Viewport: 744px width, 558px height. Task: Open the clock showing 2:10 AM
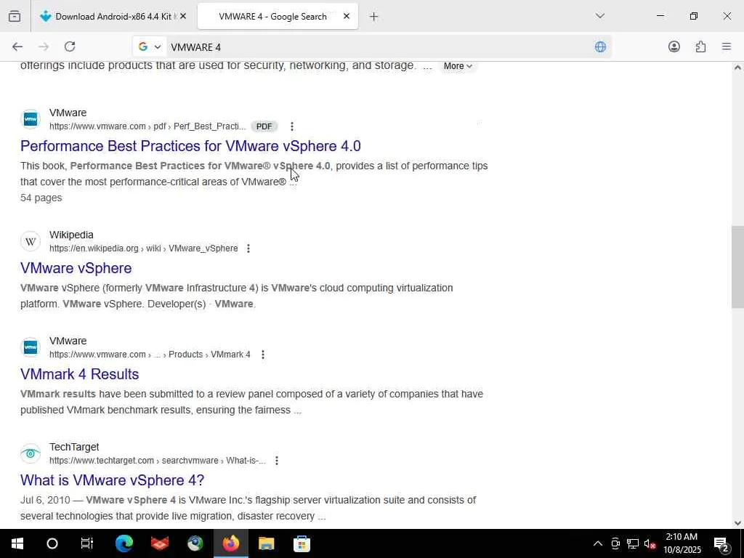tap(682, 543)
